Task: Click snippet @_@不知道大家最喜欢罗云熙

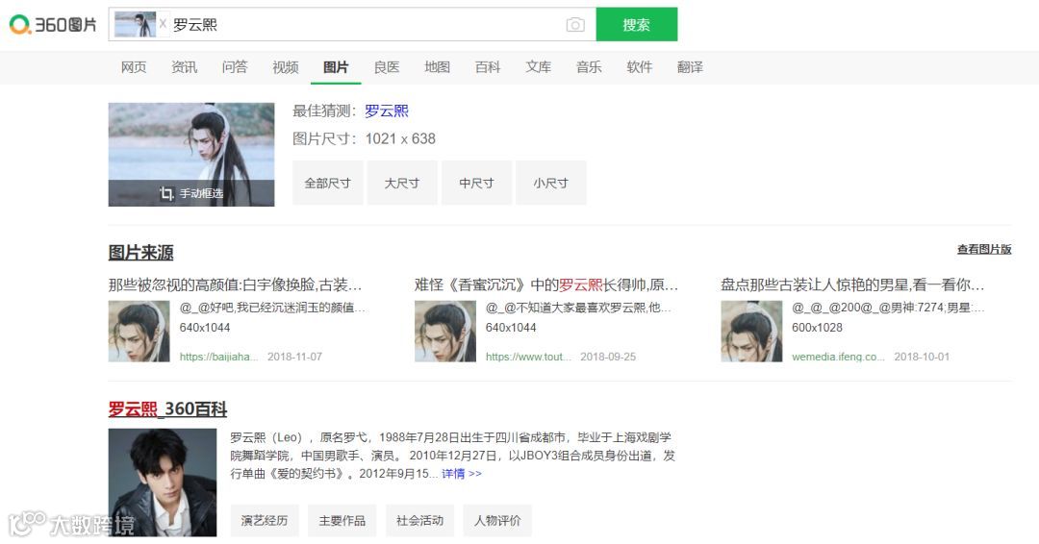Action: [578, 307]
